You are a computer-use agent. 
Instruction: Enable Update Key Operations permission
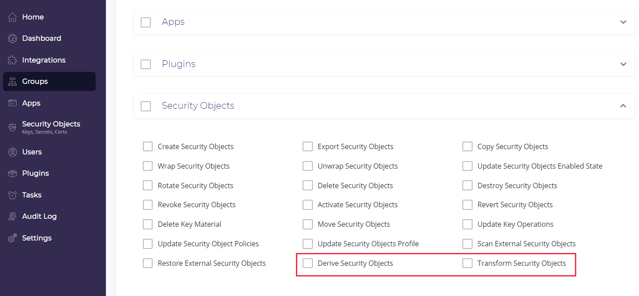click(467, 224)
